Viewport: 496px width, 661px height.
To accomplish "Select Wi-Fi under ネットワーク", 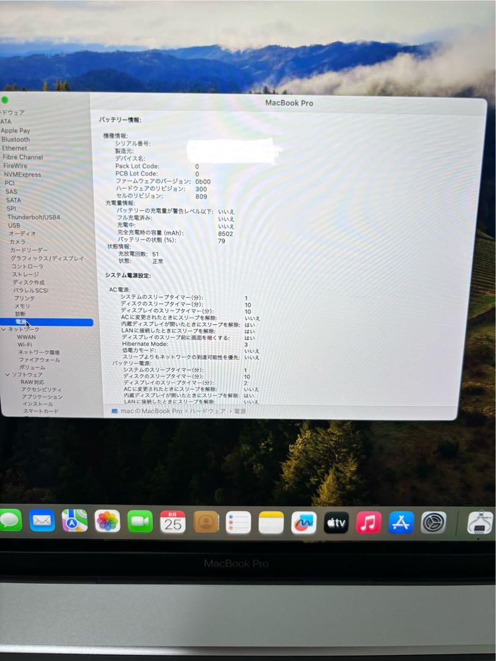I will pyautogui.click(x=25, y=345).
